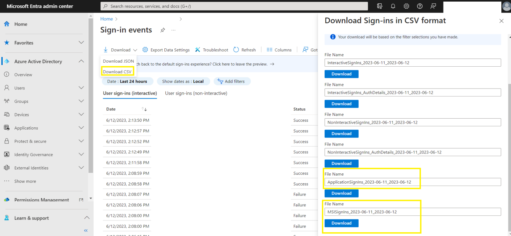Click the ApplicationSignIns file name field
Screen dimensions: 511x236
[413, 182]
